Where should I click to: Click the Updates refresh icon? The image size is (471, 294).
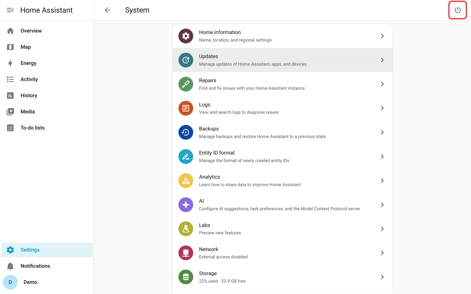tap(186, 60)
